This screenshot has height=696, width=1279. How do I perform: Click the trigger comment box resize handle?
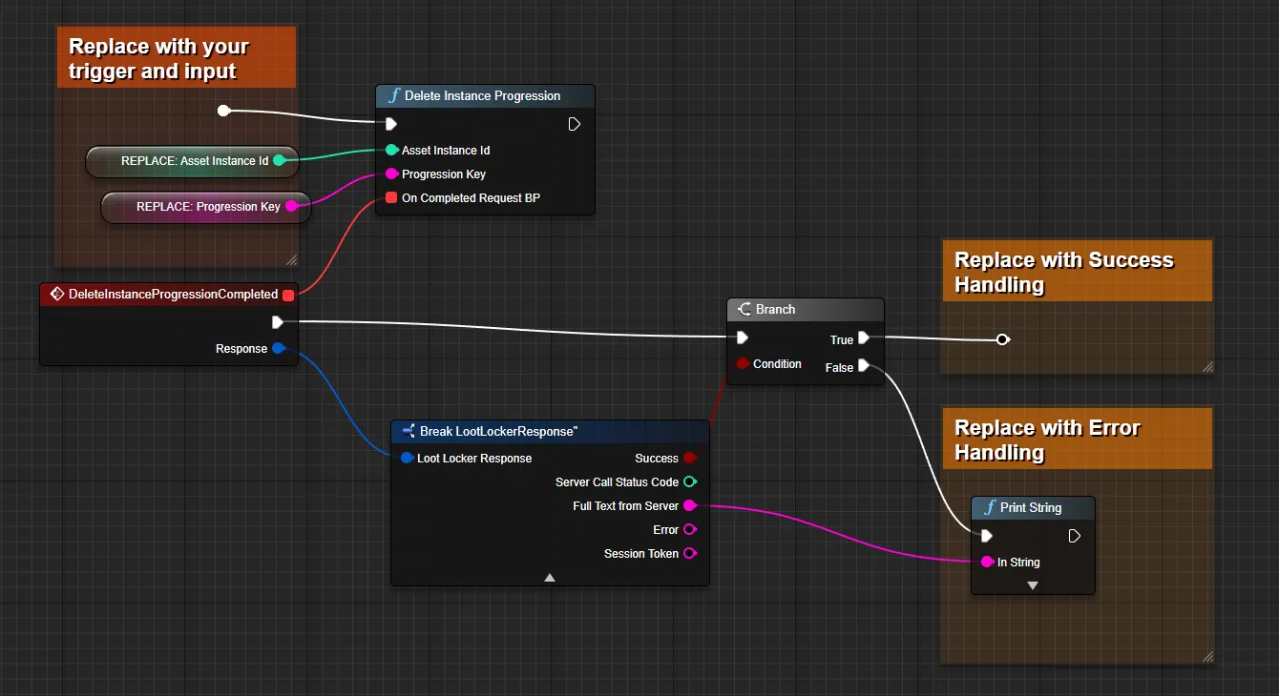coord(291,259)
